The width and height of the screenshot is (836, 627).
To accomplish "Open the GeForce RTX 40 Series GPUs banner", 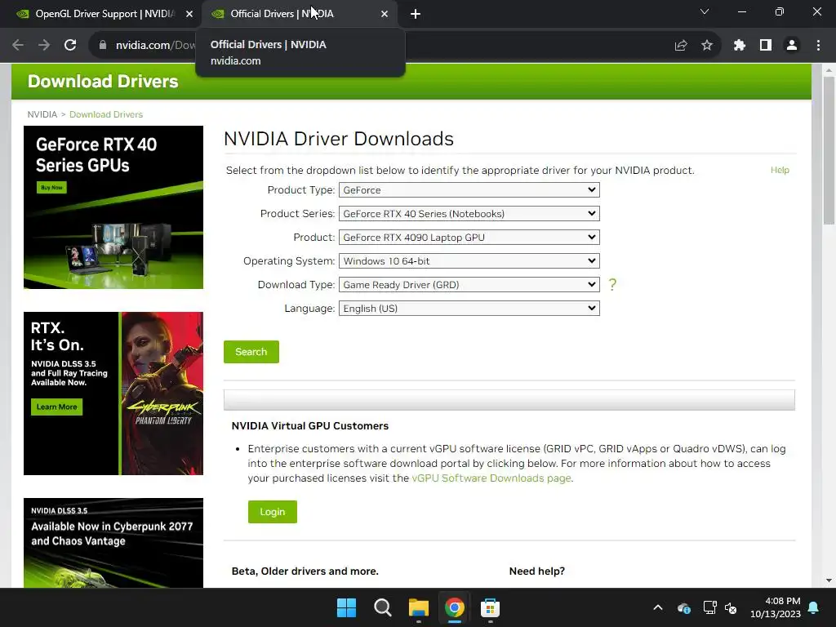I will (x=113, y=207).
